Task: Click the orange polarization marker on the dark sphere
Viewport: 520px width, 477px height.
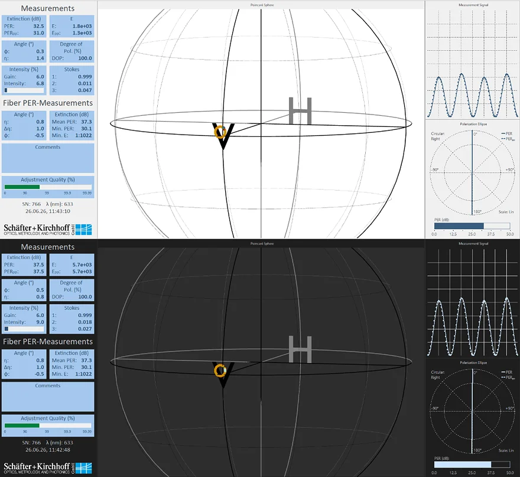Action: (x=220, y=370)
